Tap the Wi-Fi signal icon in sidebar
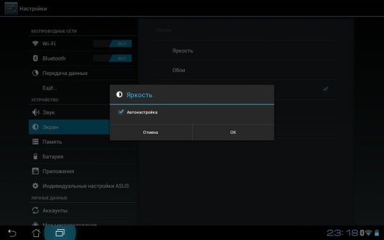This screenshot has width=384, height=240. tap(35, 44)
